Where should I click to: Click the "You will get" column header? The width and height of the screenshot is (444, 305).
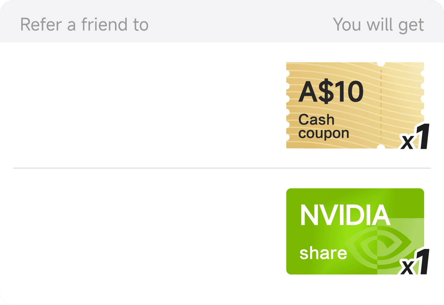378,25
